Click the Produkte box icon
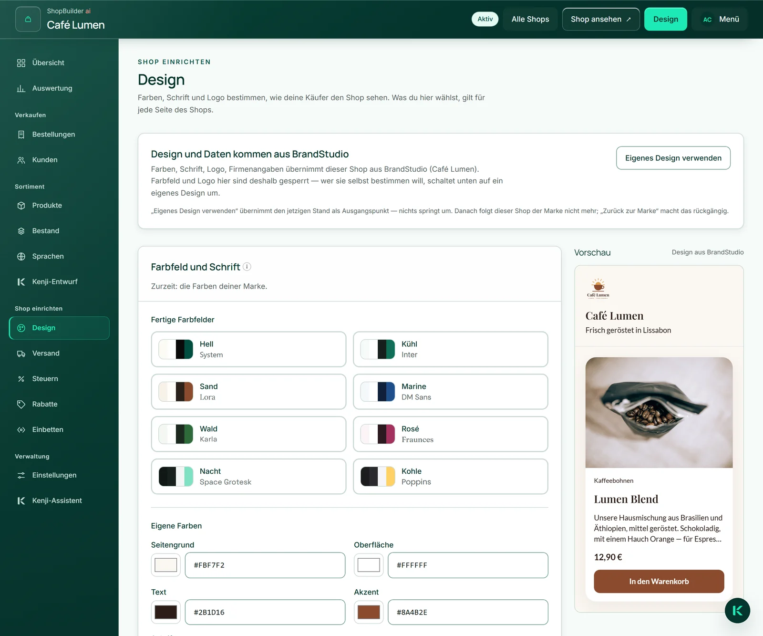Screen dimensions: 763x636 (x=21, y=206)
